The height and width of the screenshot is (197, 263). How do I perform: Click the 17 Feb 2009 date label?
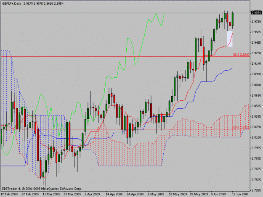[9, 194]
